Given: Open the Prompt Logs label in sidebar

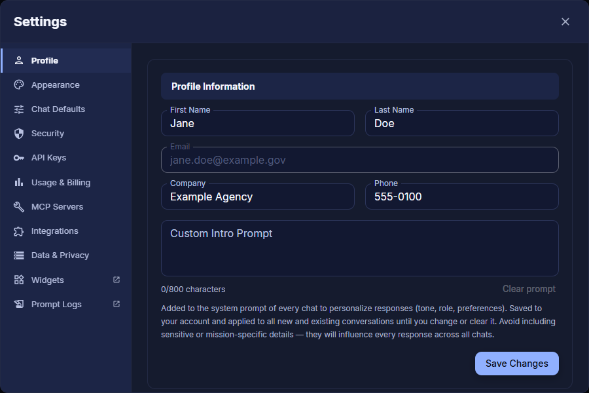Looking at the screenshot, I should tap(56, 304).
